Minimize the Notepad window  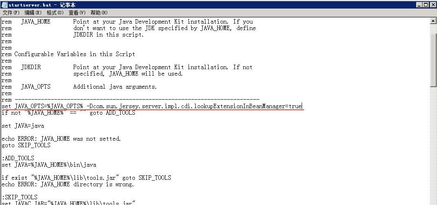coord(420,5)
